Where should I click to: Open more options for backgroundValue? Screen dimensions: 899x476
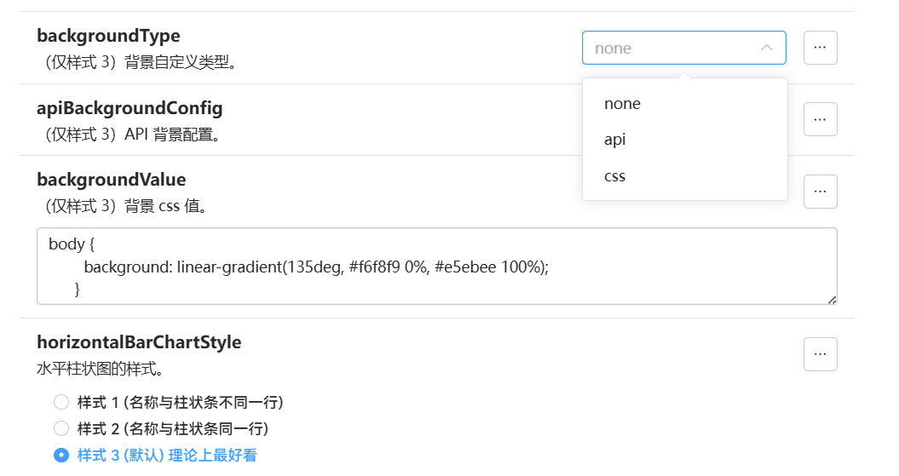point(820,192)
